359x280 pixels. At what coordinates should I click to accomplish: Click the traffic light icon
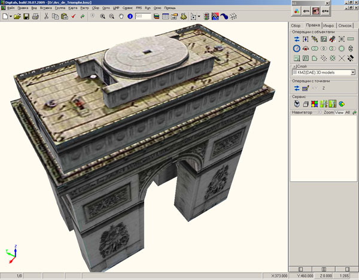[206, 16]
